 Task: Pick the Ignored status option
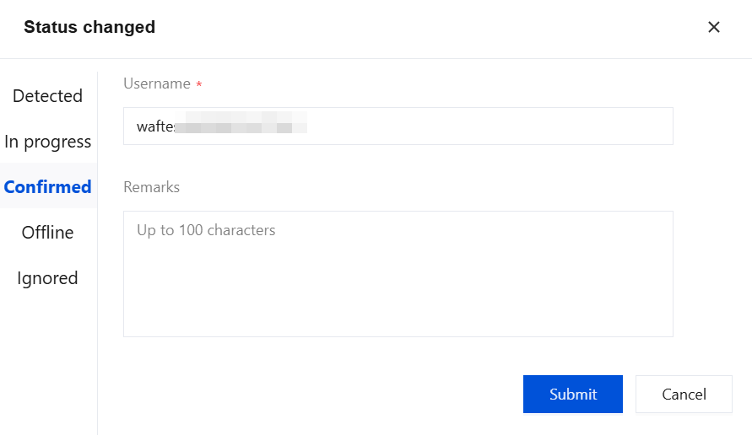point(47,278)
